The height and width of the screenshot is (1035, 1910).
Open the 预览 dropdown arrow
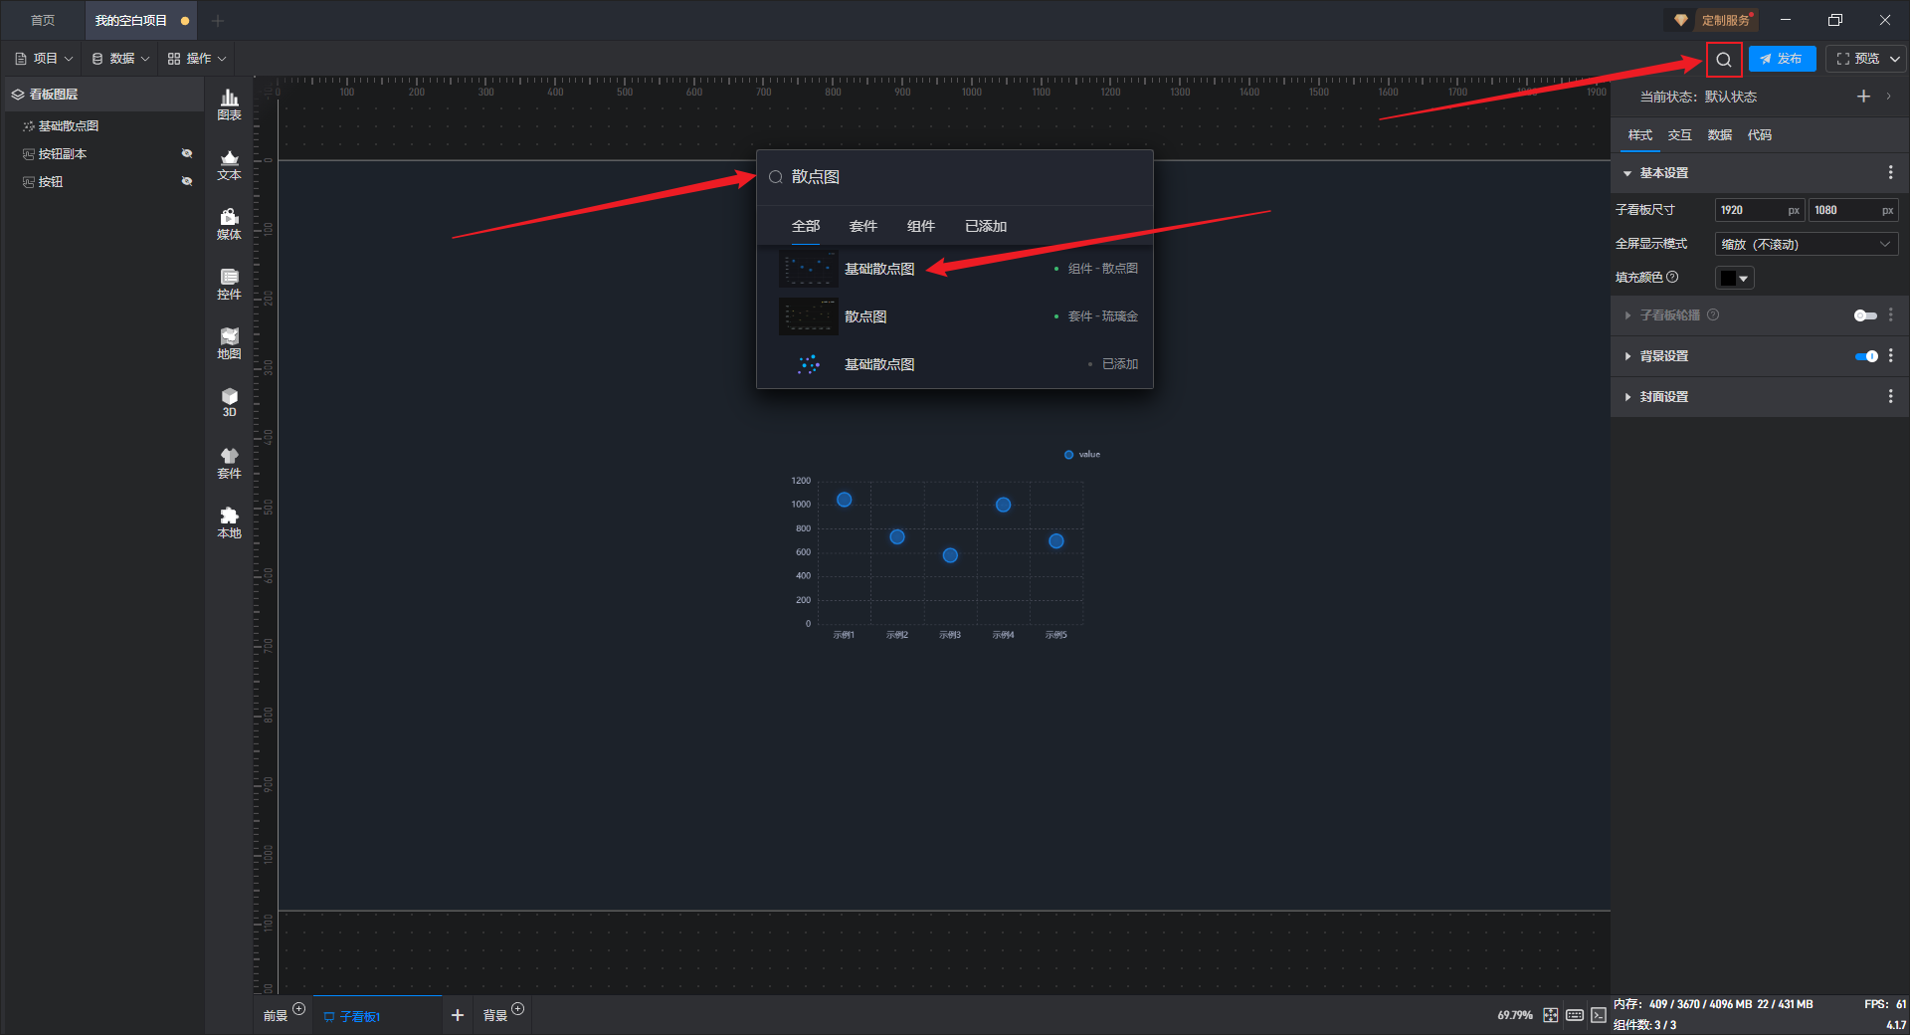pos(1895,60)
